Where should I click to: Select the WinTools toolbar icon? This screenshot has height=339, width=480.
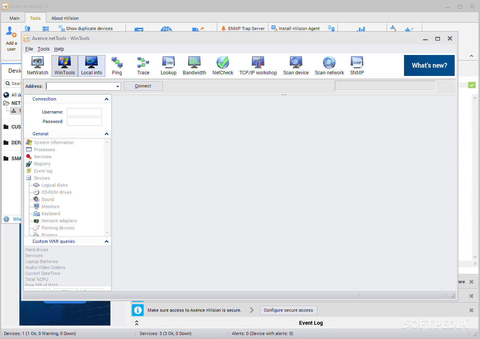[x=65, y=66]
